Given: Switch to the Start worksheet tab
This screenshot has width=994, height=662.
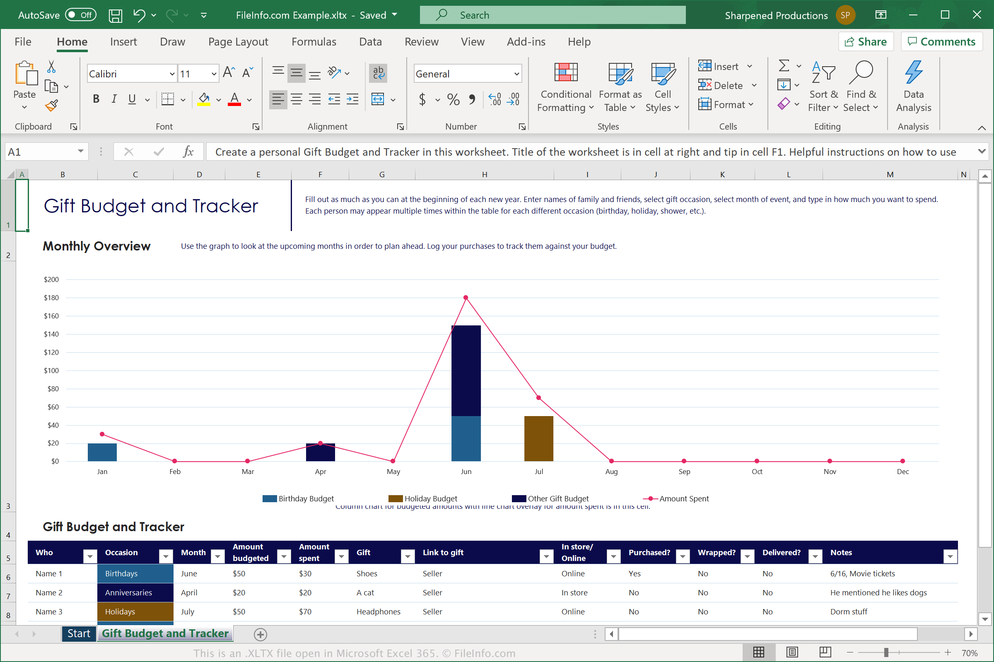Looking at the screenshot, I should pos(80,633).
